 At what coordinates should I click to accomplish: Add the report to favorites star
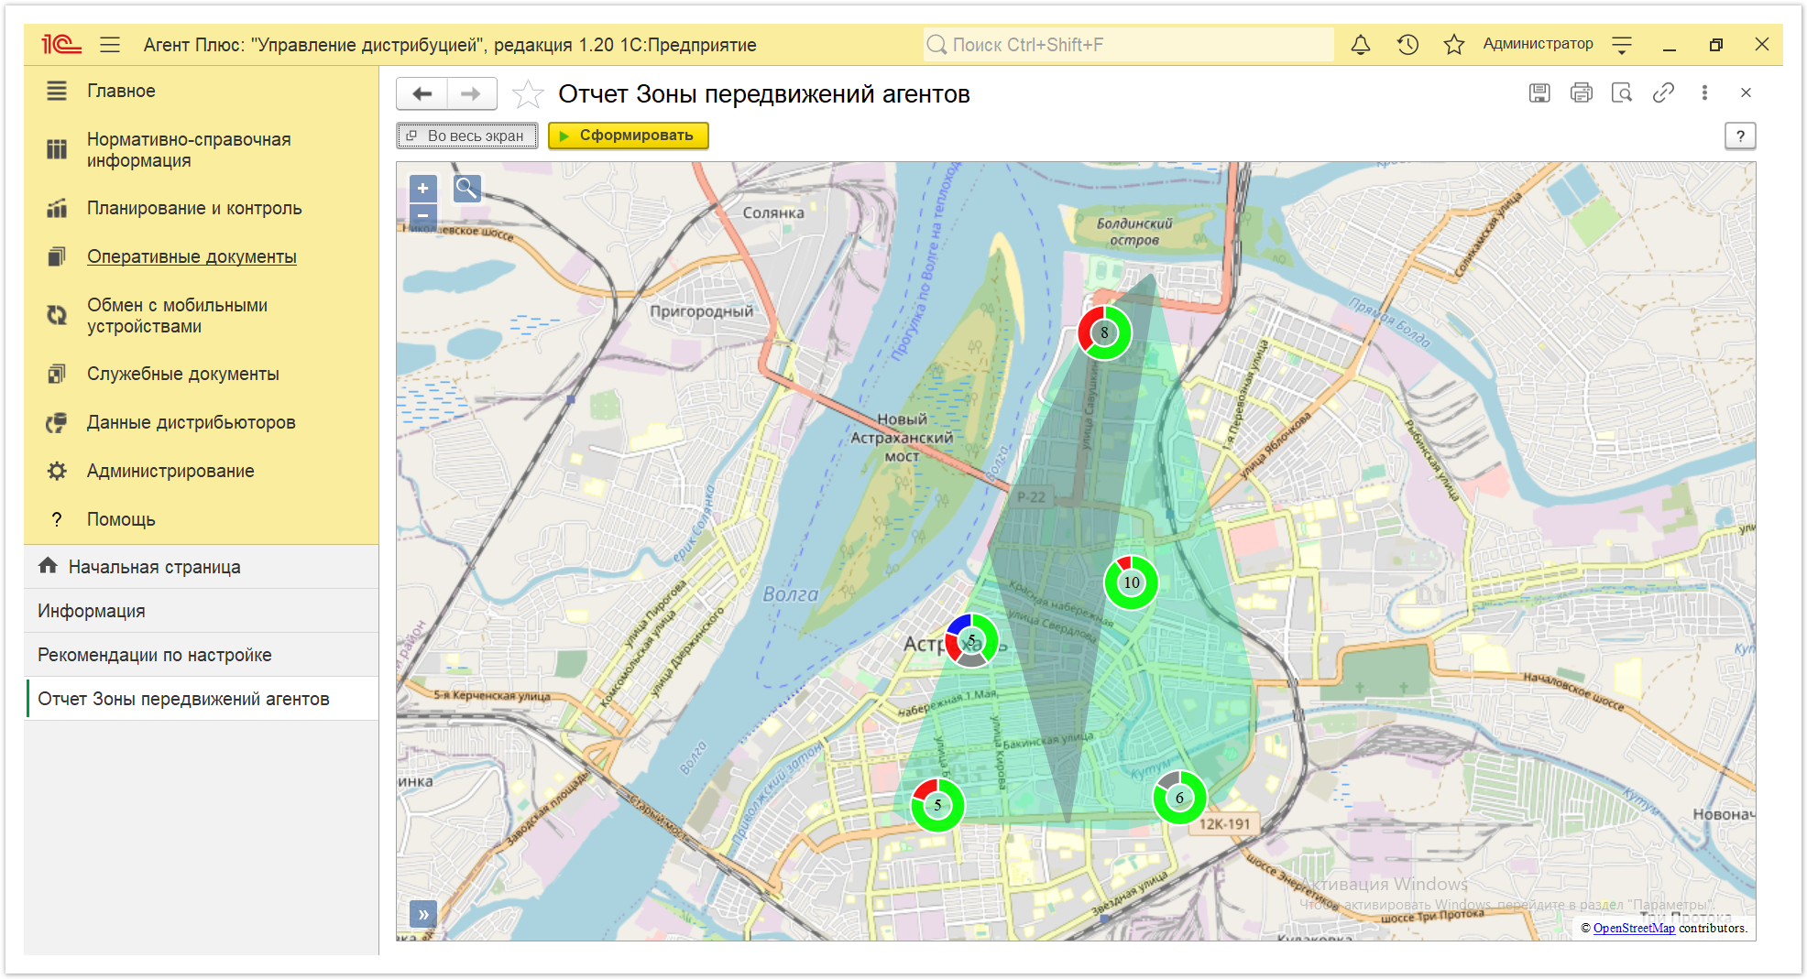pyautogui.click(x=528, y=94)
